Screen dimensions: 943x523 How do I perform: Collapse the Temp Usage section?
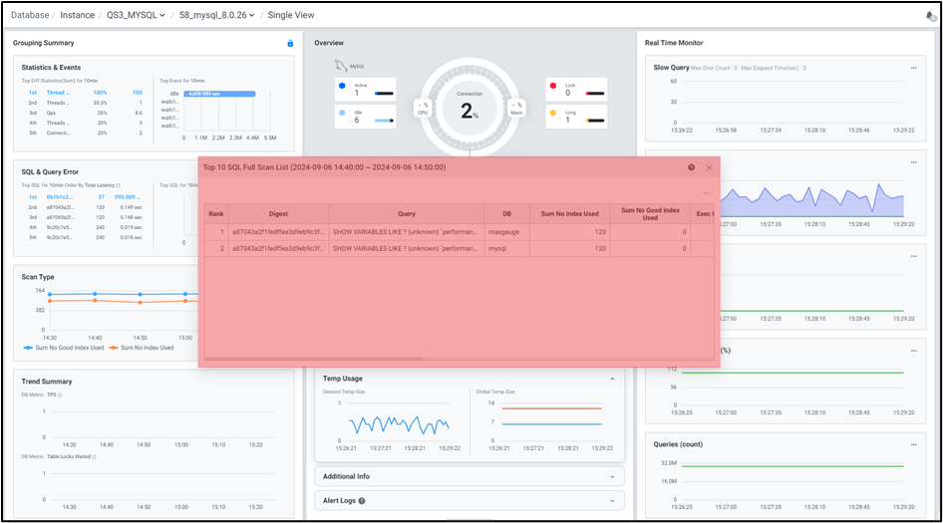(612, 379)
